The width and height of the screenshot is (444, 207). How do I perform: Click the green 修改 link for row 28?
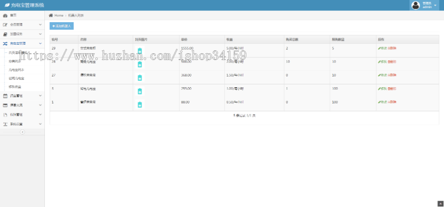pos(382,62)
